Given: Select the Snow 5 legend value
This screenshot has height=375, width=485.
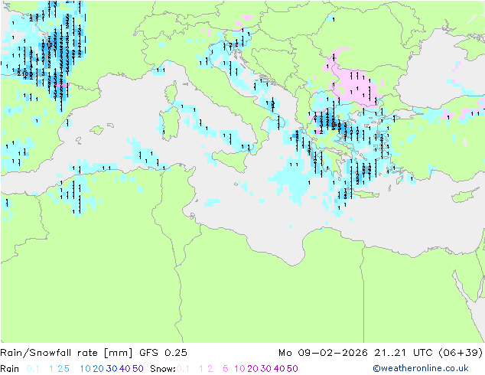Looking at the screenshot, I should (226, 369).
